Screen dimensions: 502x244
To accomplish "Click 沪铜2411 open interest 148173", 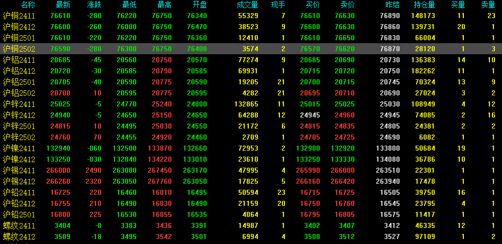I will 424,16.
